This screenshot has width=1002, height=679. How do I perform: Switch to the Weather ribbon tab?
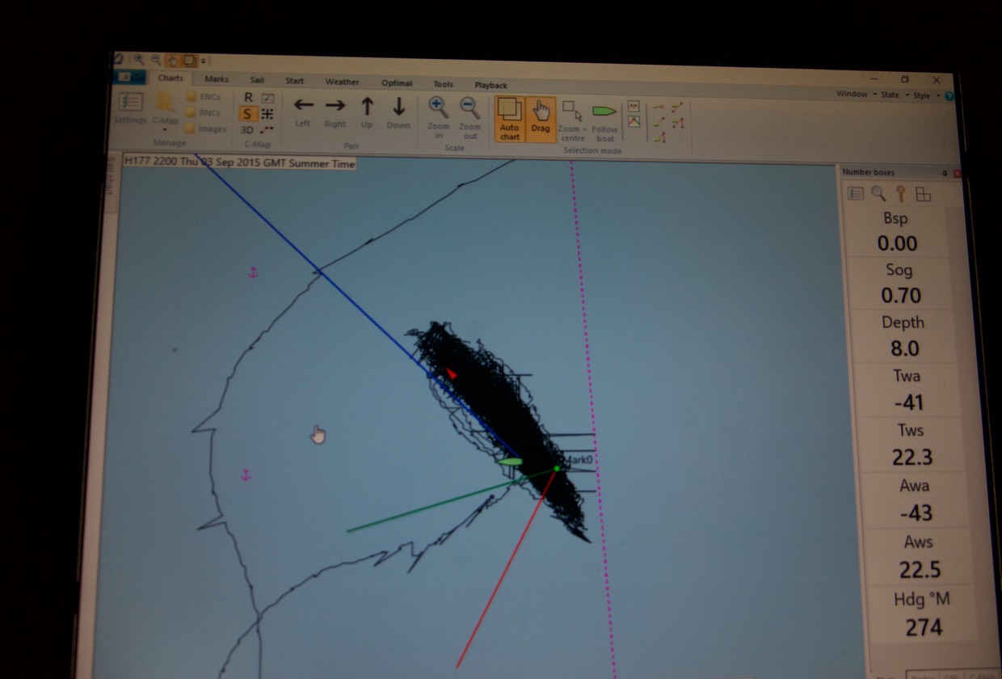(343, 82)
